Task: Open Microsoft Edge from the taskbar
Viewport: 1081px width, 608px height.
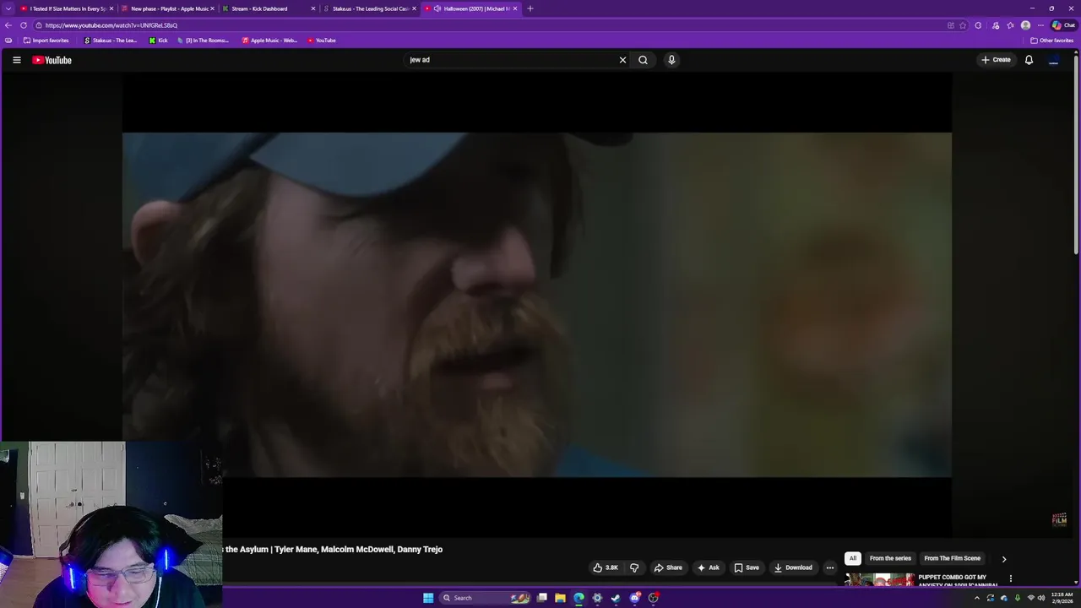Action: pyautogui.click(x=579, y=598)
